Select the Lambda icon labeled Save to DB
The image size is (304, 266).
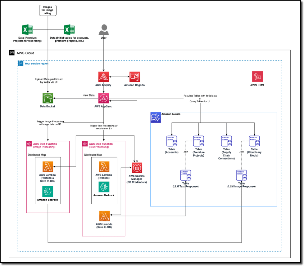click(104, 216)
